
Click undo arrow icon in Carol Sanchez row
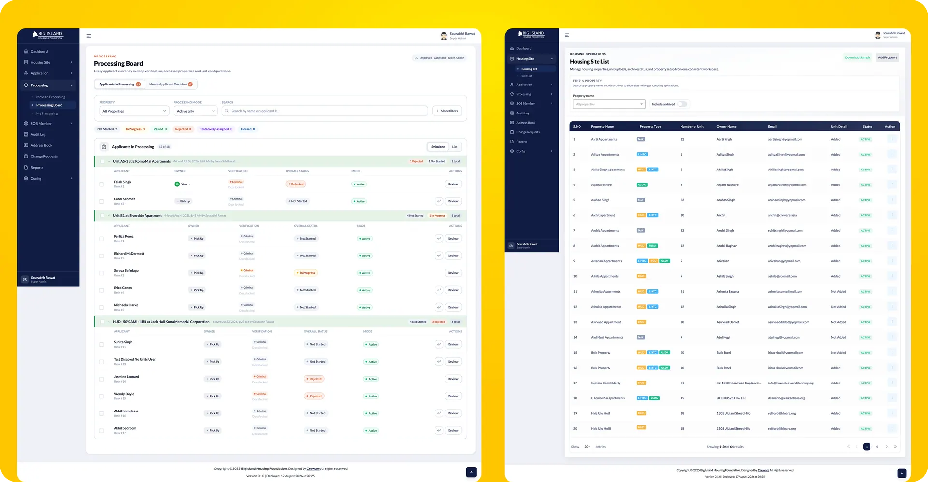click(439, 201)
